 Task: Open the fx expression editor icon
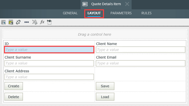tap(42, 22)
